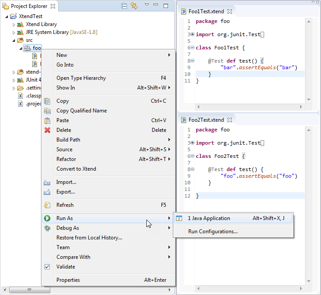This screenshot has width=321, height=295.
Task: Click the Refresh icon in context menu
Action: pyautogui.click(x=47, y=205)
